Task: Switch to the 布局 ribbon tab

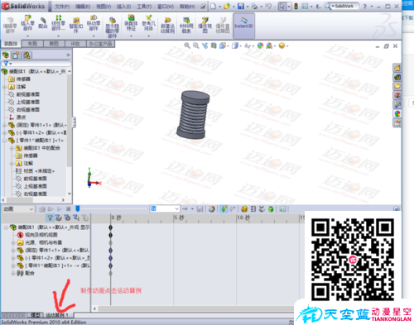Action: (x=32, y=44)
